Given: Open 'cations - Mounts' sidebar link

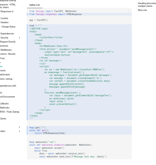Looking at the screenshot, I should [8, 54].
